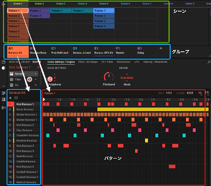The width and height of the screenshot is (211, 186).
Task: Click the pad grid icon under Baracus Kit
Action: (x=16, y=98)
